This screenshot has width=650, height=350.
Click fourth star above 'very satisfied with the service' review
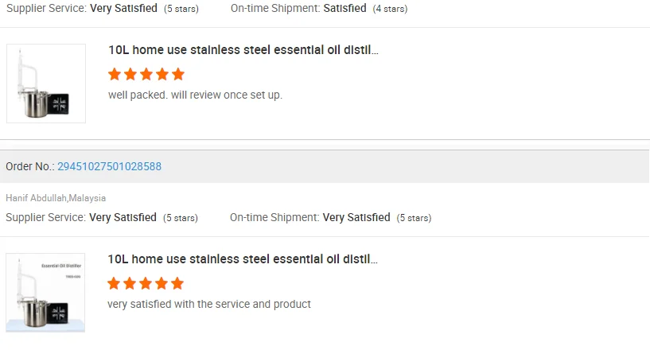162,283
